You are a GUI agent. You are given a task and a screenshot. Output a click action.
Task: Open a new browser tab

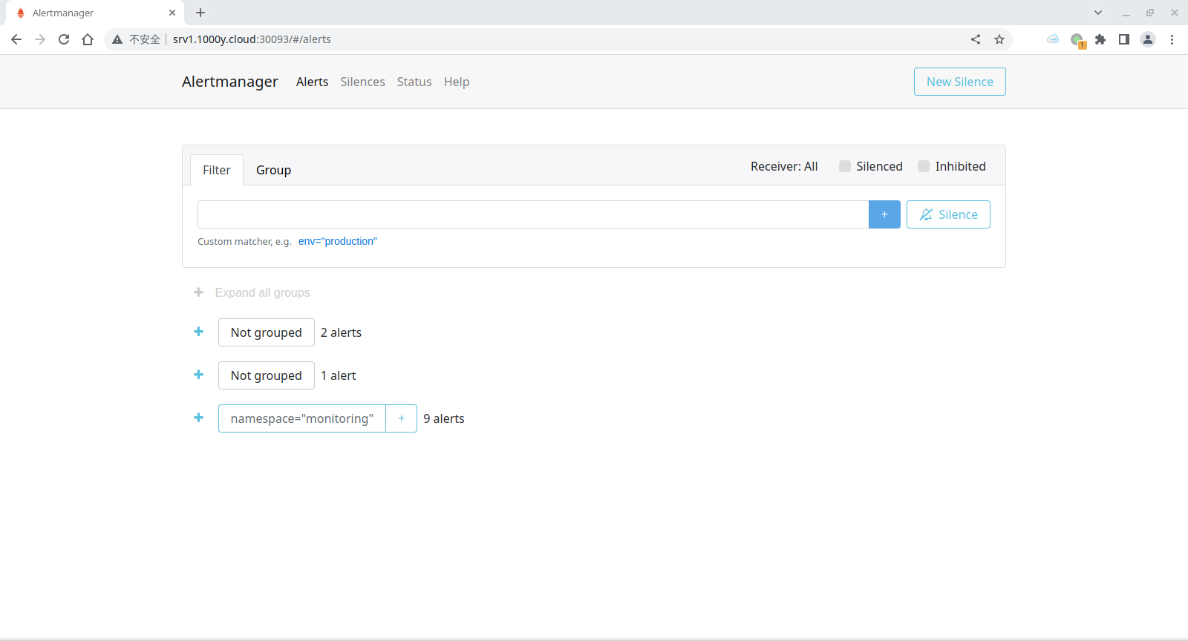pyautogui.click(x=200, y=13)
